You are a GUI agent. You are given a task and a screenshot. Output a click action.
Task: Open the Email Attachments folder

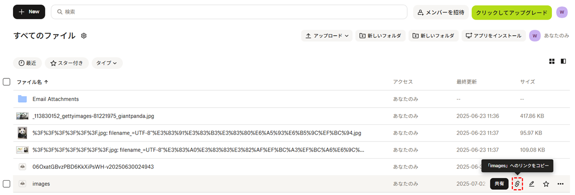click(55, 99)
